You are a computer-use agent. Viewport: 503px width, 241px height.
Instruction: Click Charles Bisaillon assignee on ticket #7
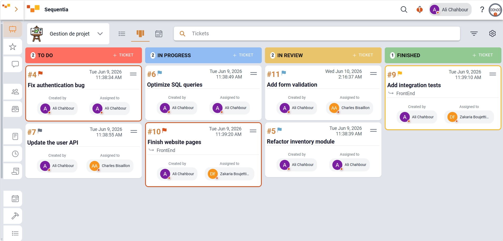pos(110,166)
